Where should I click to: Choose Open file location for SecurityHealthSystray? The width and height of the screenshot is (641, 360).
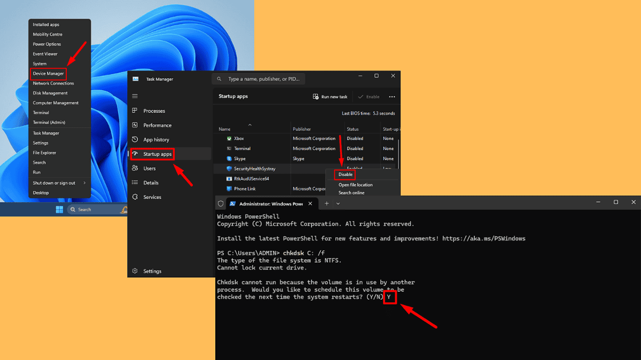point(356,185)
